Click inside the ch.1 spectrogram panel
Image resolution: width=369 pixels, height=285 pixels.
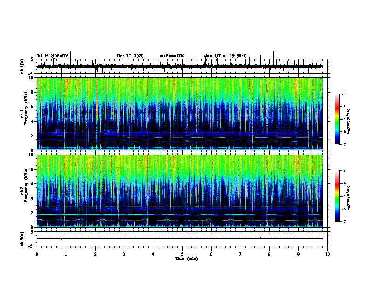click(179, 114)
